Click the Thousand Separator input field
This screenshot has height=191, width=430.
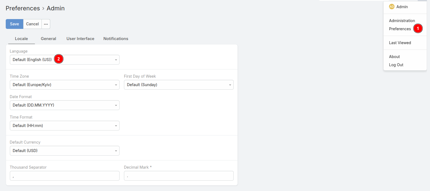65,176
